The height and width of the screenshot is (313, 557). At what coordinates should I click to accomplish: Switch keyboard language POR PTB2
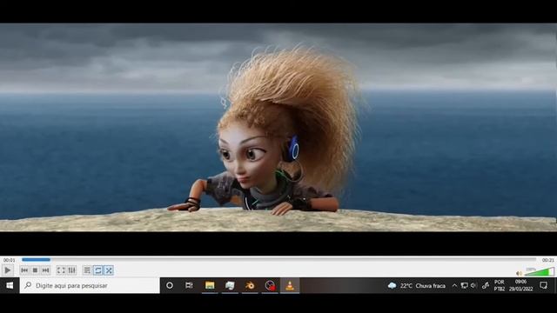[x=499, y=285]
